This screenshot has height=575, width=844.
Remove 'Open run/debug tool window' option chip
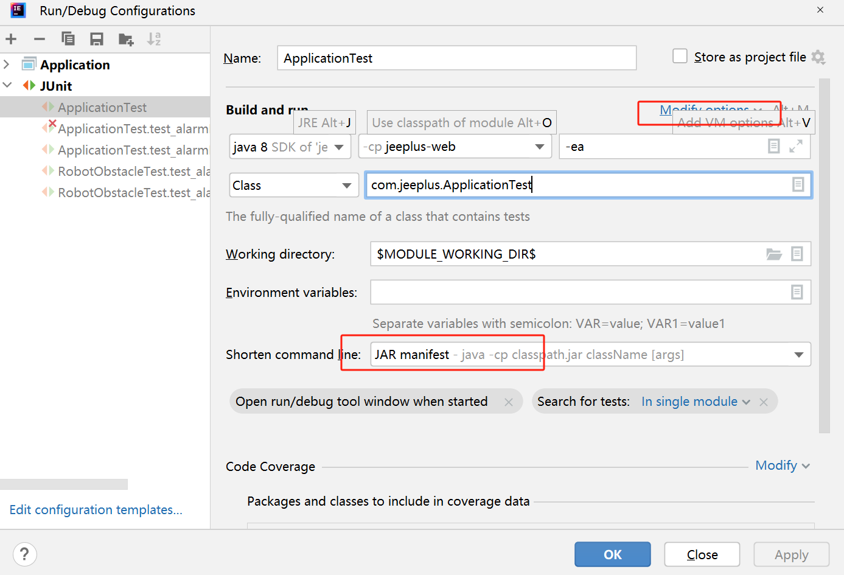click(509, 402)
